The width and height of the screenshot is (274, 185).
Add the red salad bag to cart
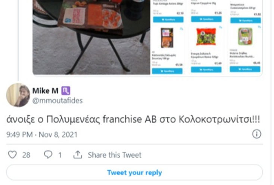(x=206, y=70)
